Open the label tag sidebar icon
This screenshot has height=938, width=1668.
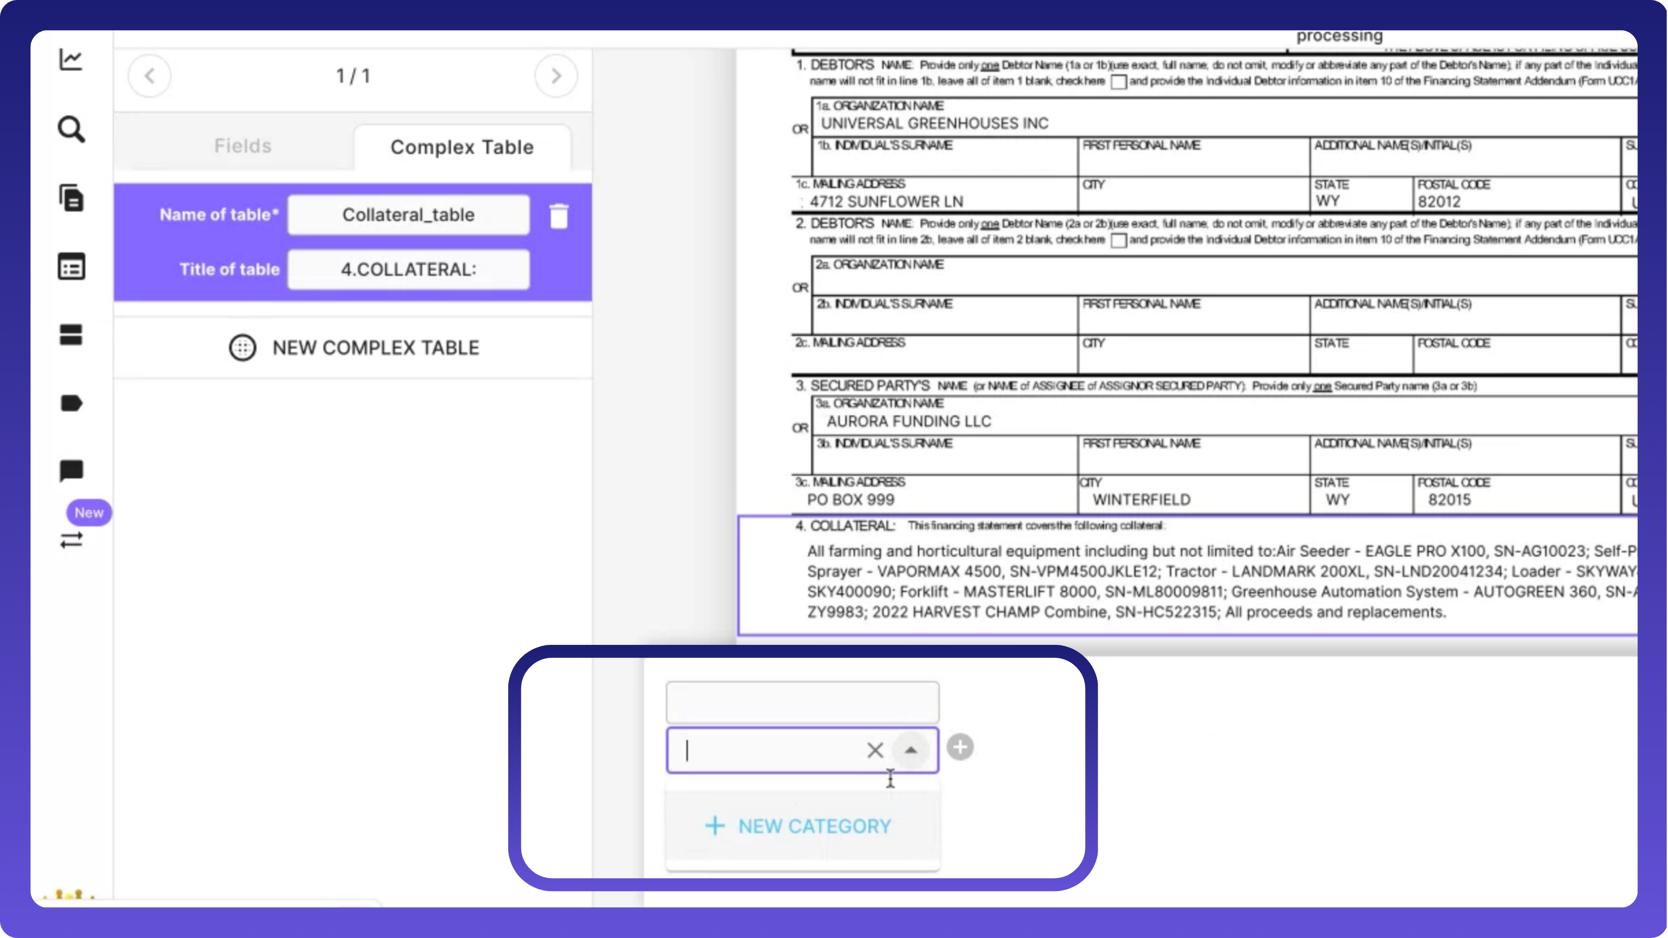[71, 403]
